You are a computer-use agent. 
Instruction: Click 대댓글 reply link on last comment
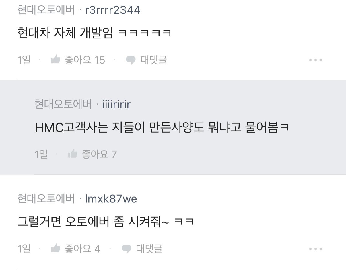pyautogui.click(x=149, y=249)
